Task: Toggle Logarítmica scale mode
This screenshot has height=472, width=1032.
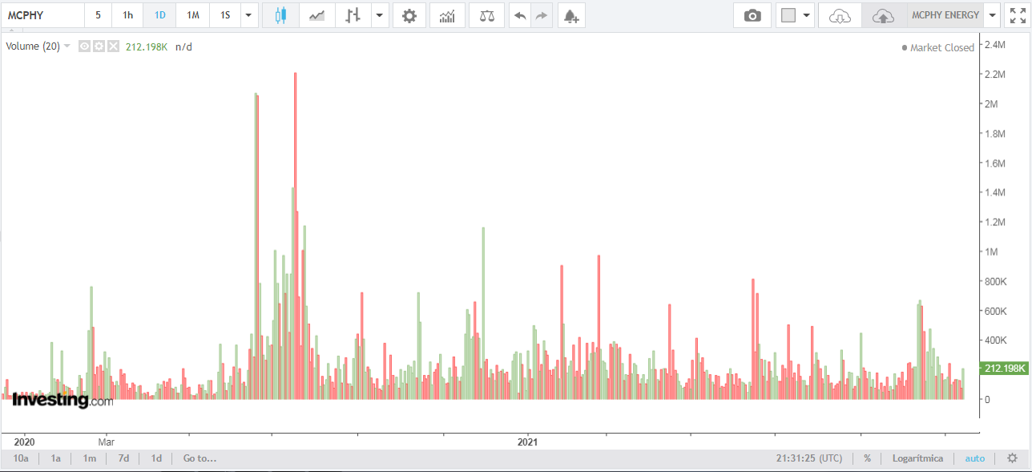Action: point(917,458)
